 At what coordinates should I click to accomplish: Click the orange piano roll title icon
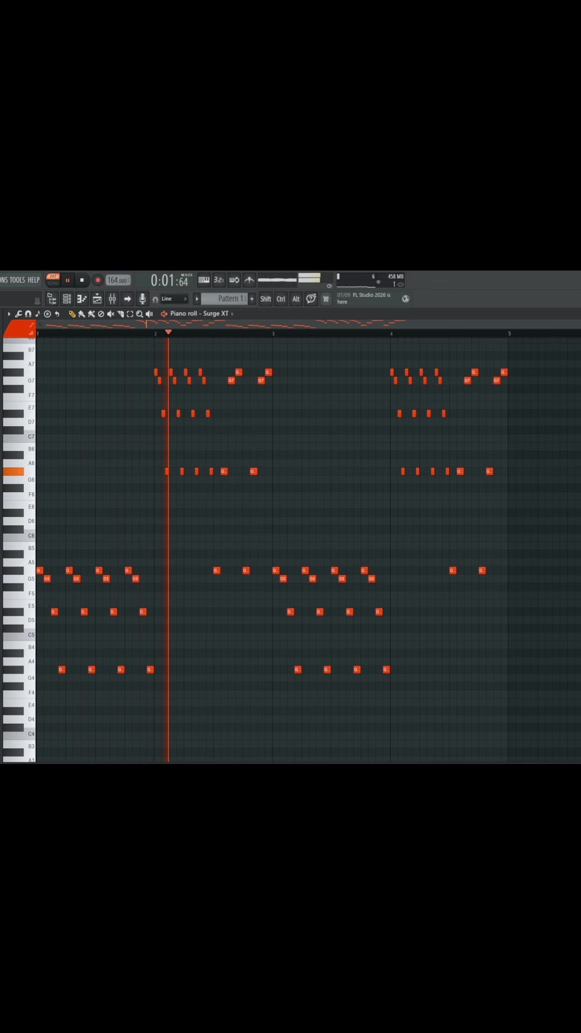(x=164, y=314)
